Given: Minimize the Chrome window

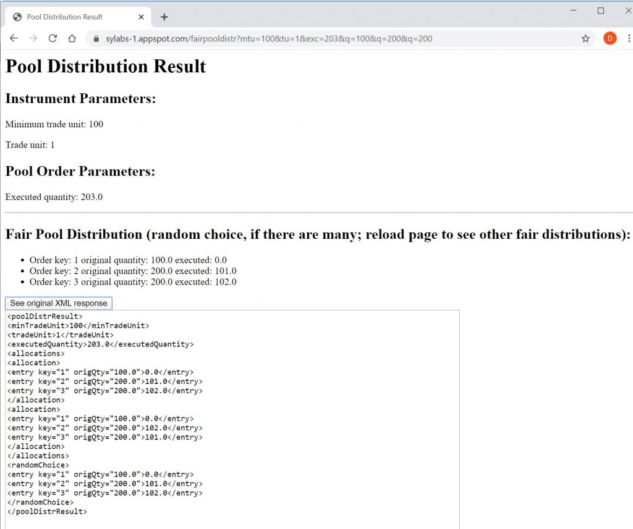Looking at the screenshot, I should tap(573, 10).
